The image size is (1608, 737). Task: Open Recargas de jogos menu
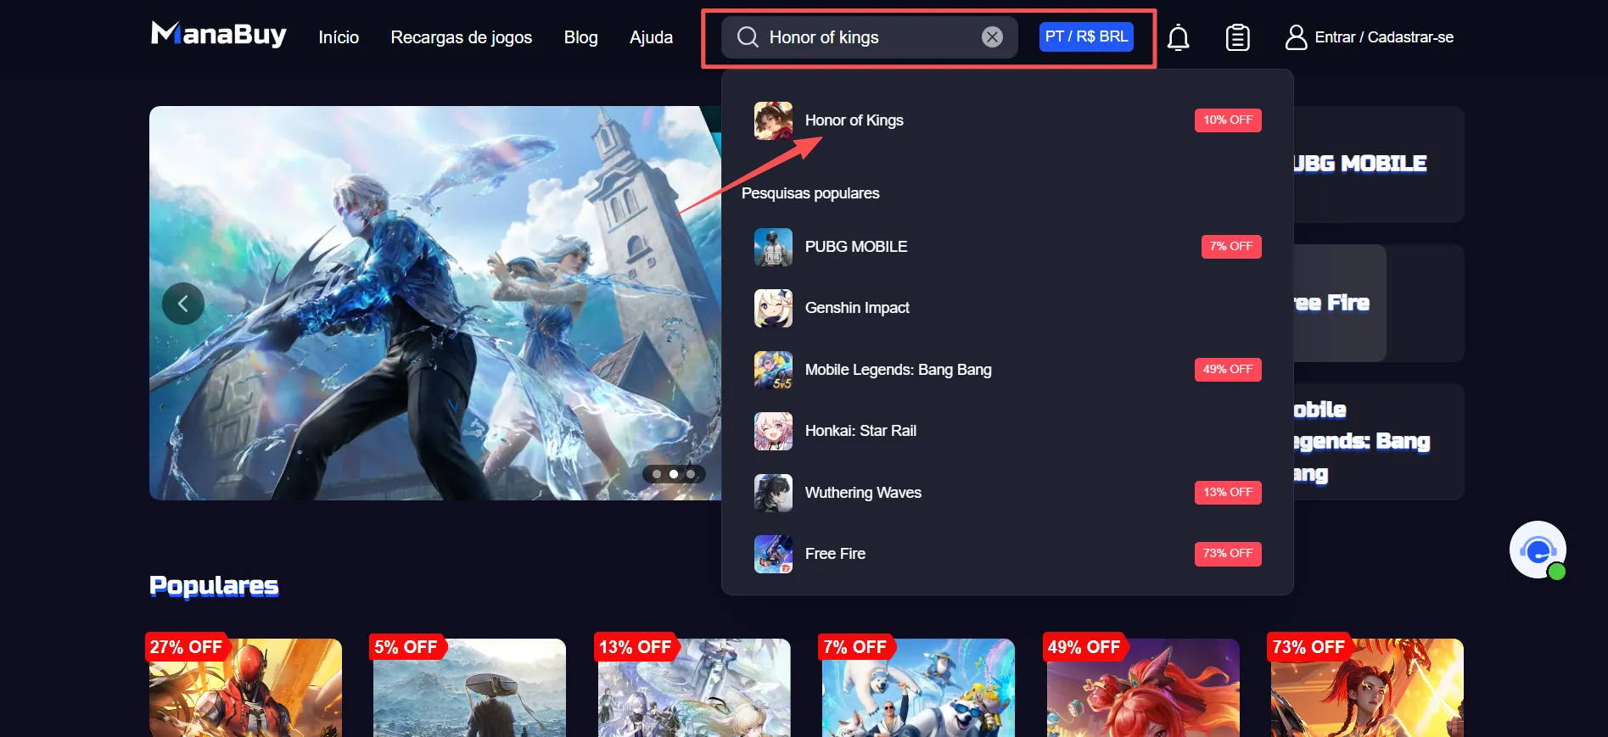[x=462, y=37]
